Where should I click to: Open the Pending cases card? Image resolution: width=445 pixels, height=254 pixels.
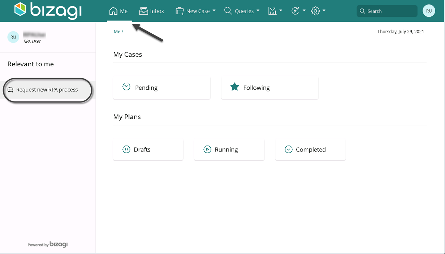[162, 88]
